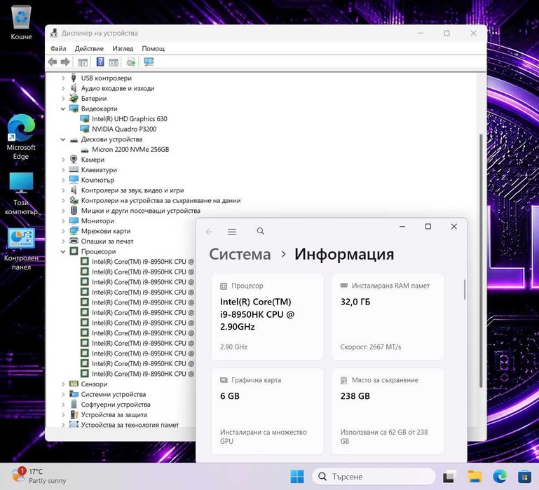The height and width of the screenshot is (490, 539).
Task: Open the Кошче desktop icon
Action: point(21,22)
